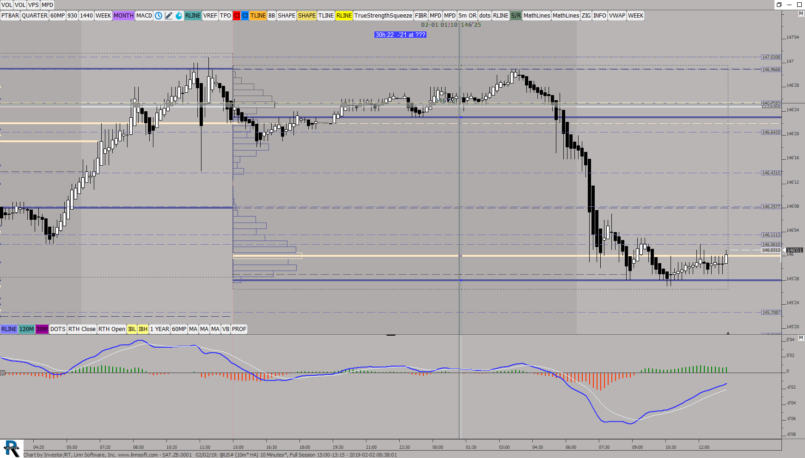805x458 pixels.
Task: Toggle the yellow SHAPE button
Action: (x=307, y=16)
